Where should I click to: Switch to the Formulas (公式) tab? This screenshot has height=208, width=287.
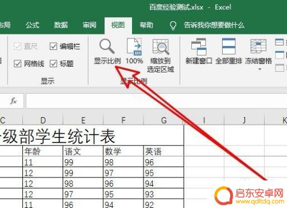33,25
